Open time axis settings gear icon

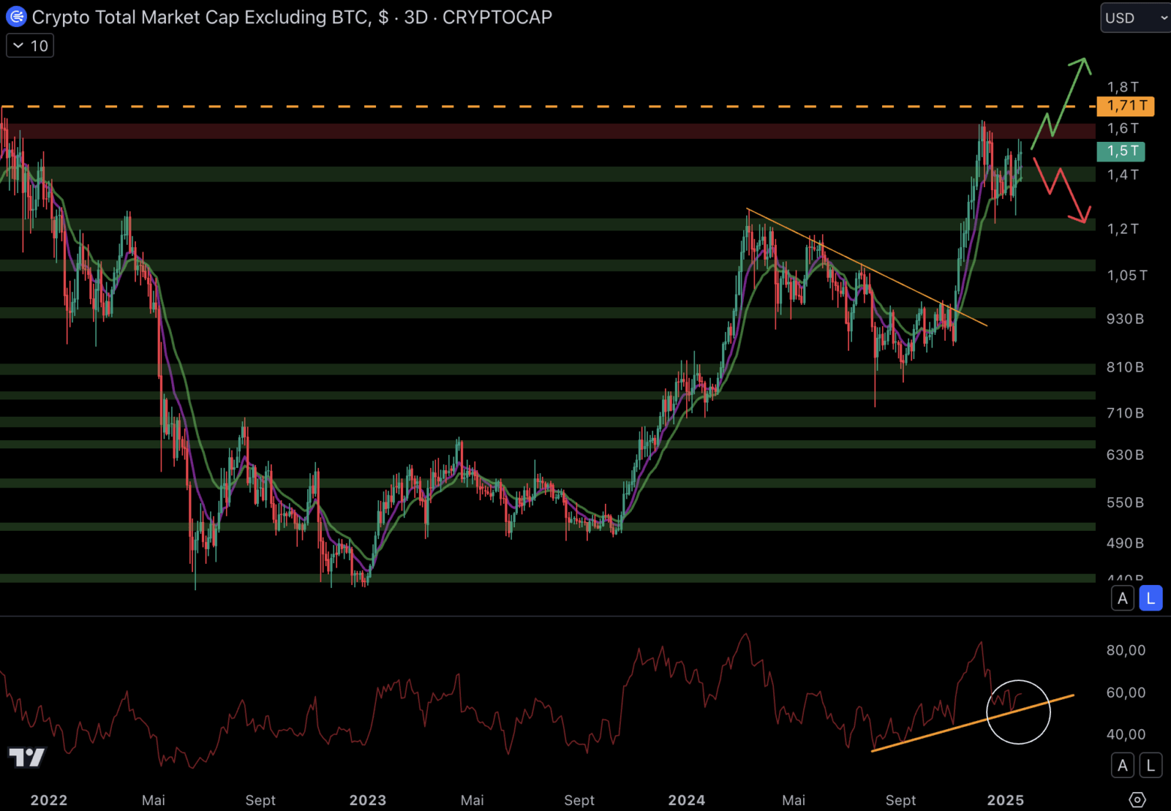pos(1137,800)
